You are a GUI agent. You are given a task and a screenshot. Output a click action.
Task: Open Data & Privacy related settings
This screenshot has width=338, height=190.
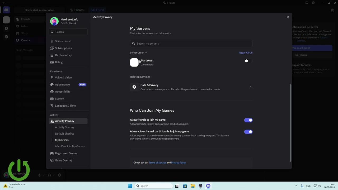pos(191,87)
